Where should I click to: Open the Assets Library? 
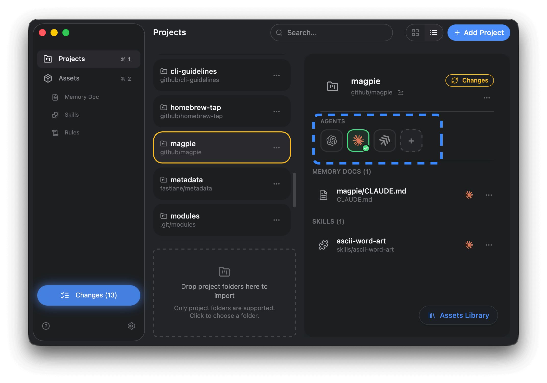(458, 315)
